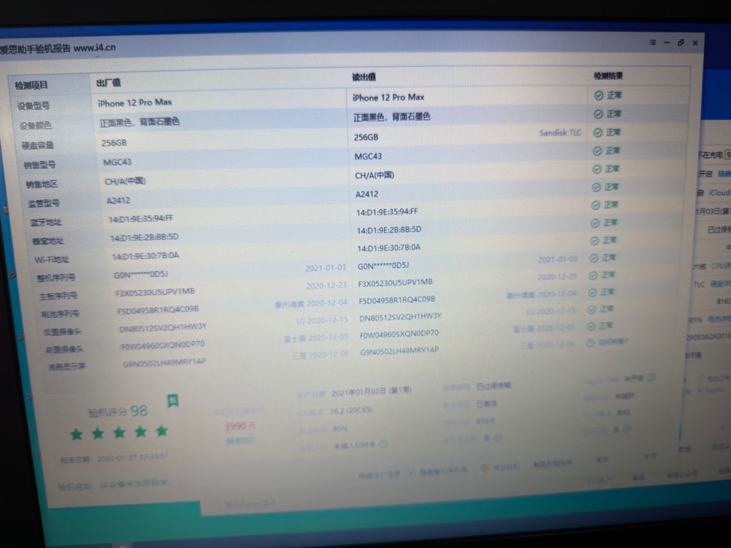
Task: Select the factory value MGC43
Action: pos(117,162)
